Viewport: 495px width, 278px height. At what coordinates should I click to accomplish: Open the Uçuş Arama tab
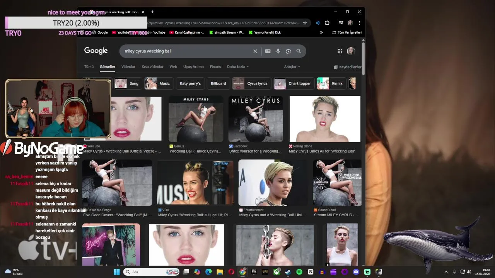tap(193, 67)
